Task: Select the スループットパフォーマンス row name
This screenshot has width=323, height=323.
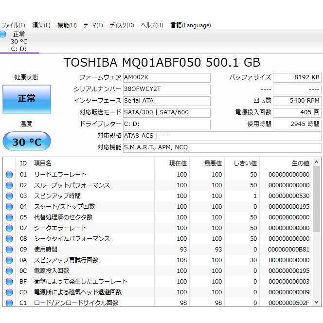Action: point(72,185)
